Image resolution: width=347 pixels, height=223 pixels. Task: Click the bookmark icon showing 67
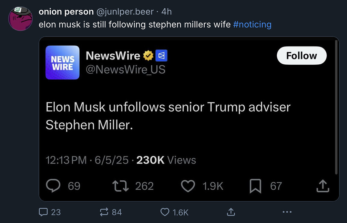point(255,186)
